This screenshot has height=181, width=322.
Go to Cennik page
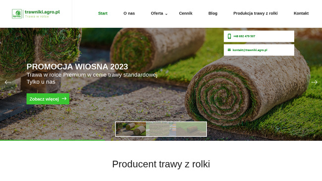tap(186, 13)
